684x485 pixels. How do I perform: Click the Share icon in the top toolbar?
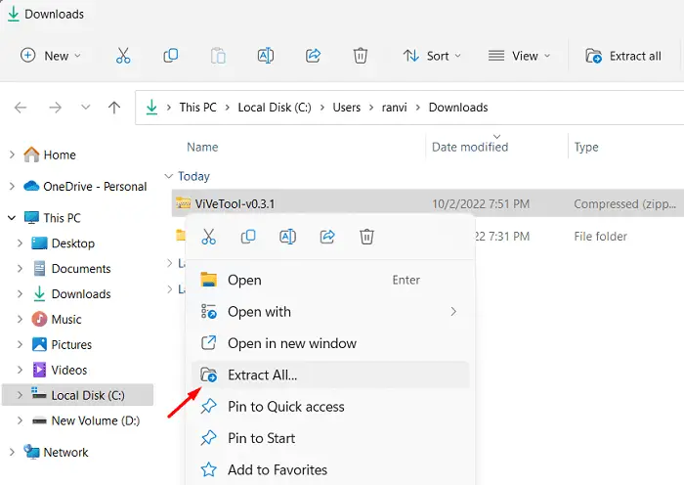[x=313, y=56]
